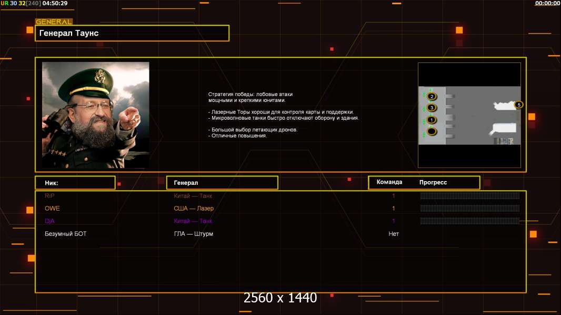Click the 'Ник:' column header

coord(75,183)
